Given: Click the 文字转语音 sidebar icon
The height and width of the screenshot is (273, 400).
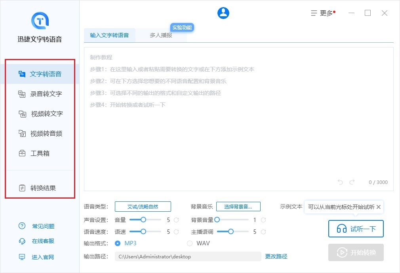Looking at the screenshot, I should pos(22,74).
